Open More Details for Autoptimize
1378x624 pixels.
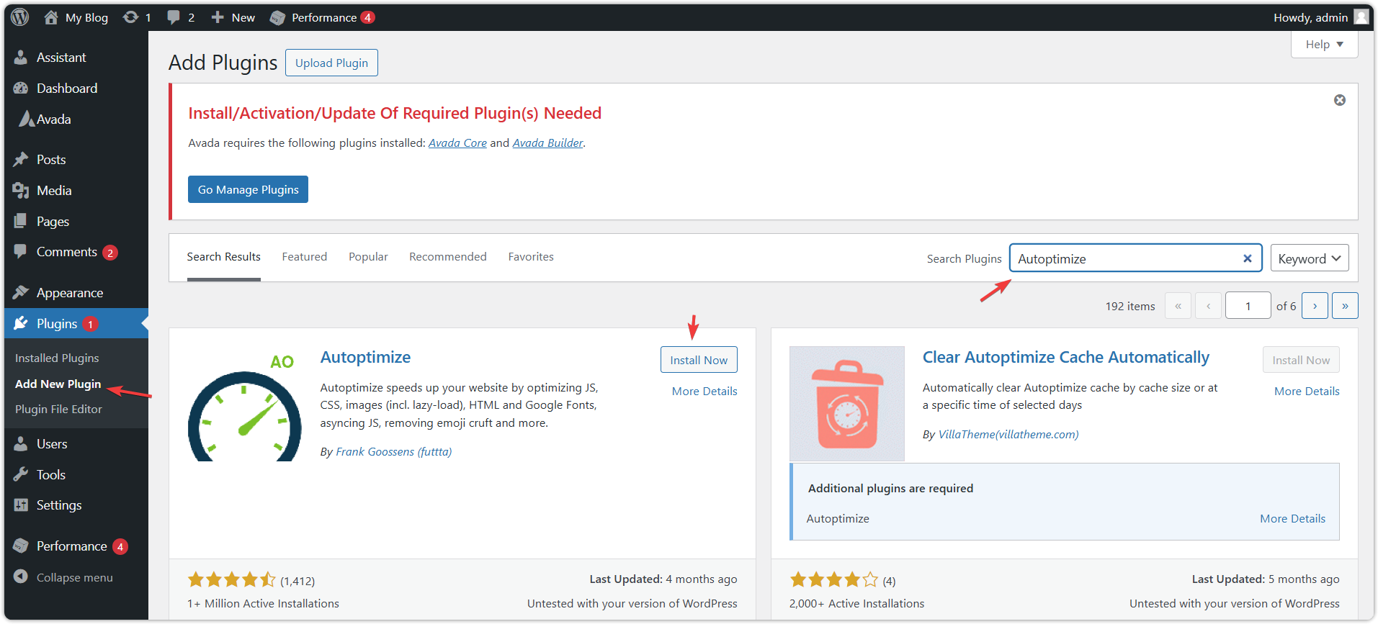tap(704, 392)
